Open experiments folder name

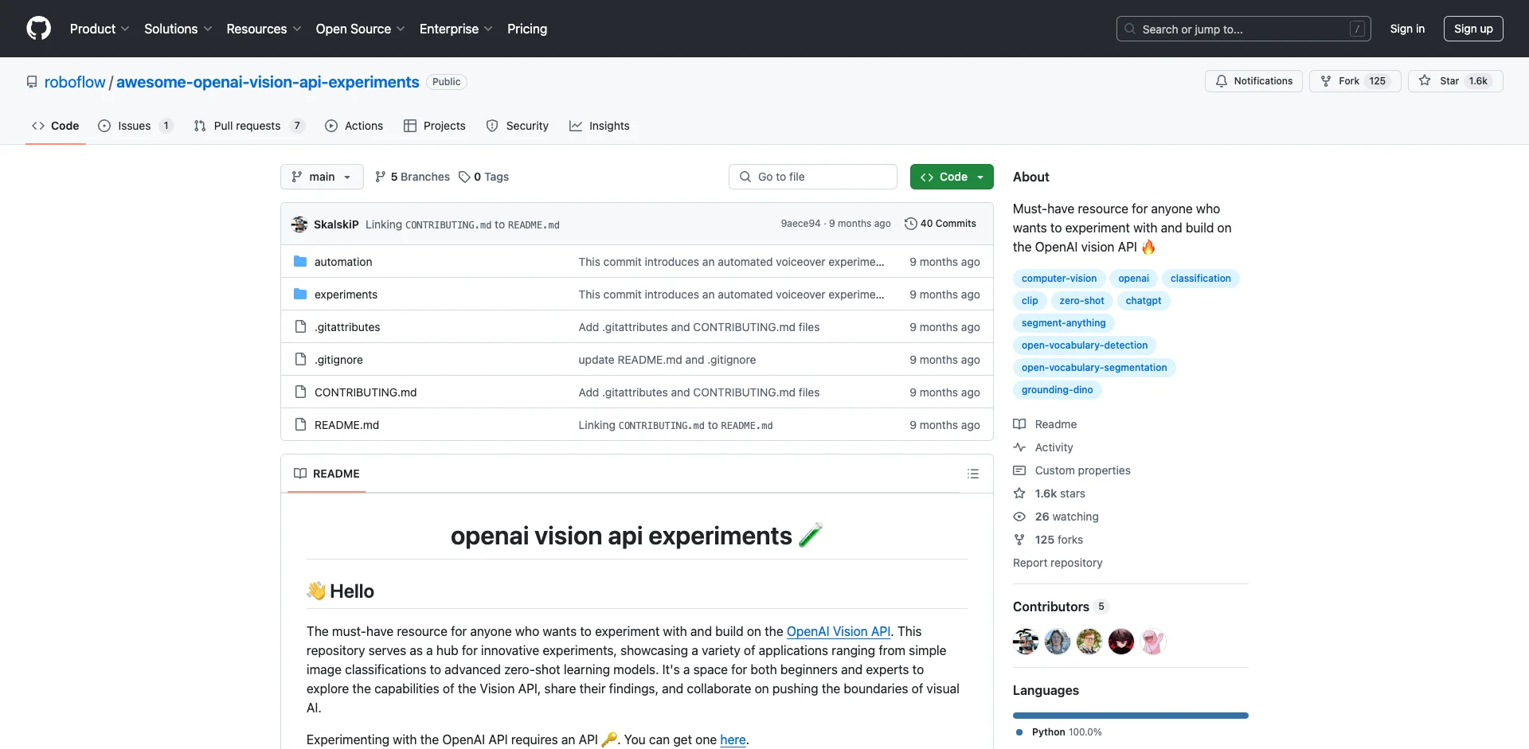click(346, 295)
